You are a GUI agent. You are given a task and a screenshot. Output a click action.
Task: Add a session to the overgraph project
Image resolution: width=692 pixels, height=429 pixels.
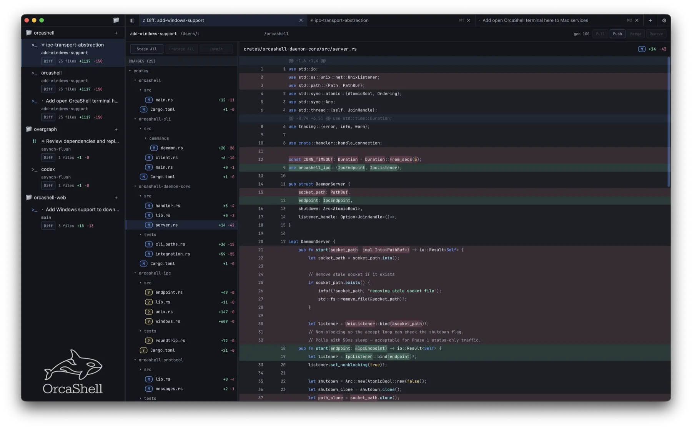(116, 130)
